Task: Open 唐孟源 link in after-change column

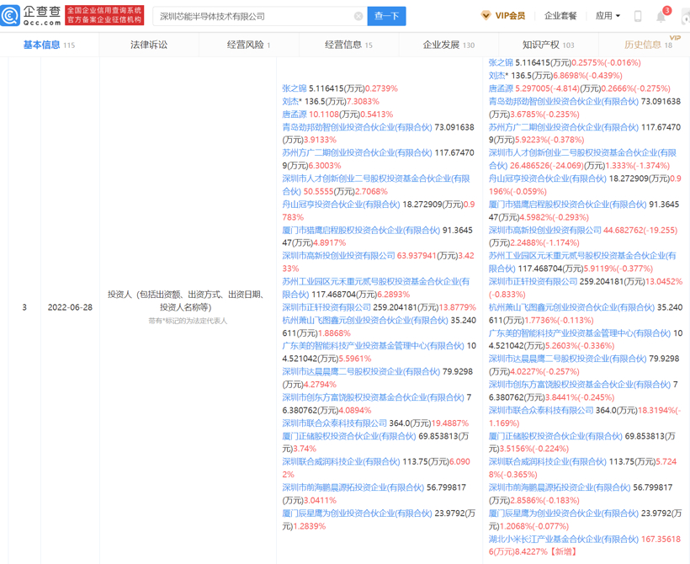Action: [501, 88]
